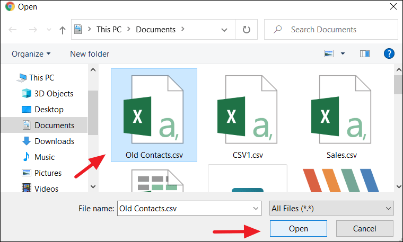Viewport: 403px width, 242px height.
Task: Go forward with the right arrow button
Action: (x=33, y=30)
